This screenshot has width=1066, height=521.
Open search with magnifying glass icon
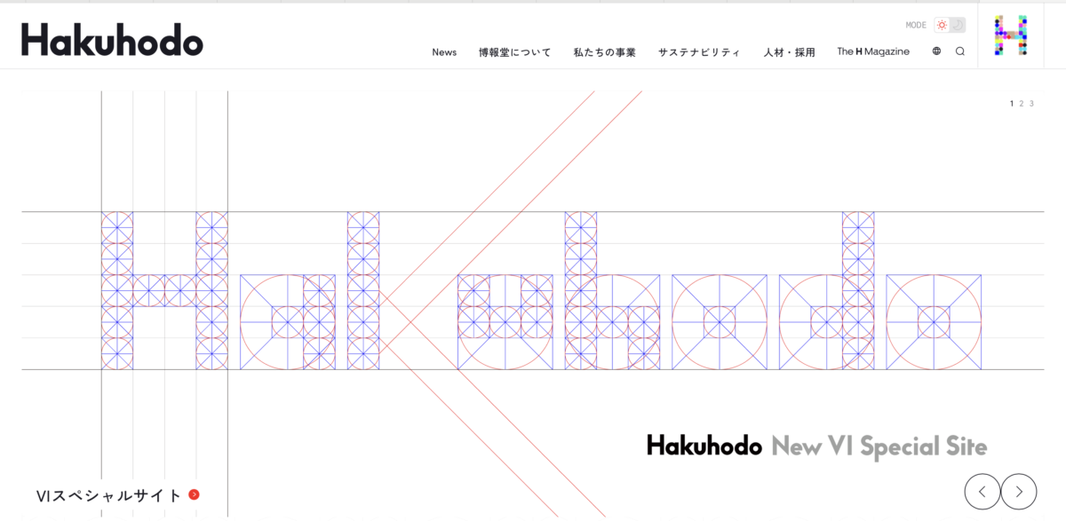tap(960, 51)
